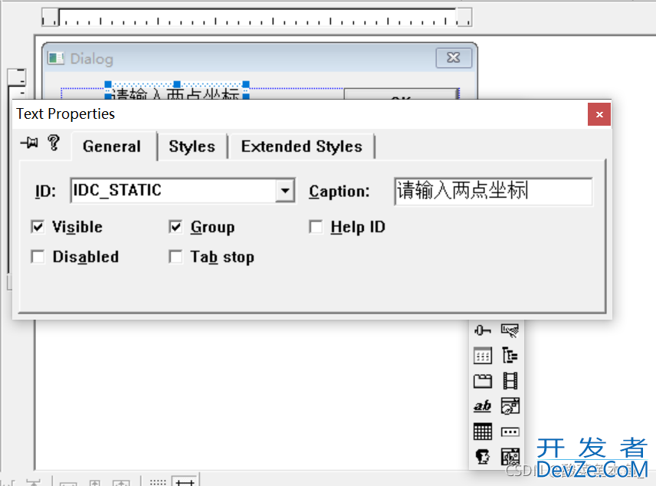Click the IDC_STATIC ID combo box field

point(183,191)
